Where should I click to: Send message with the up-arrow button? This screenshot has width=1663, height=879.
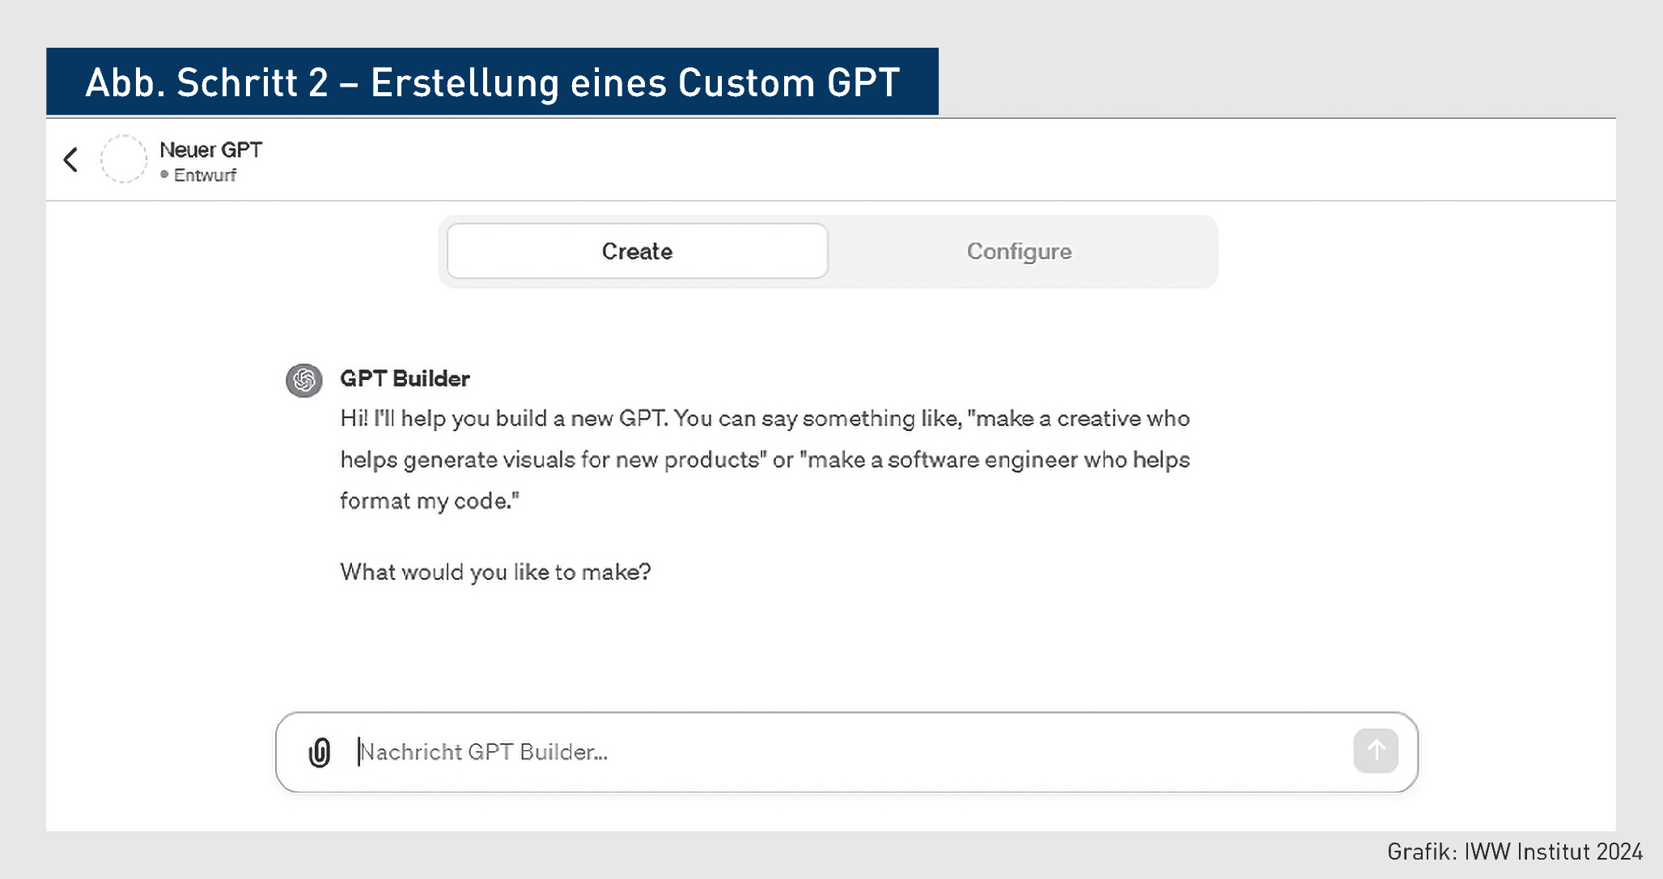[x=1376, y=751]
